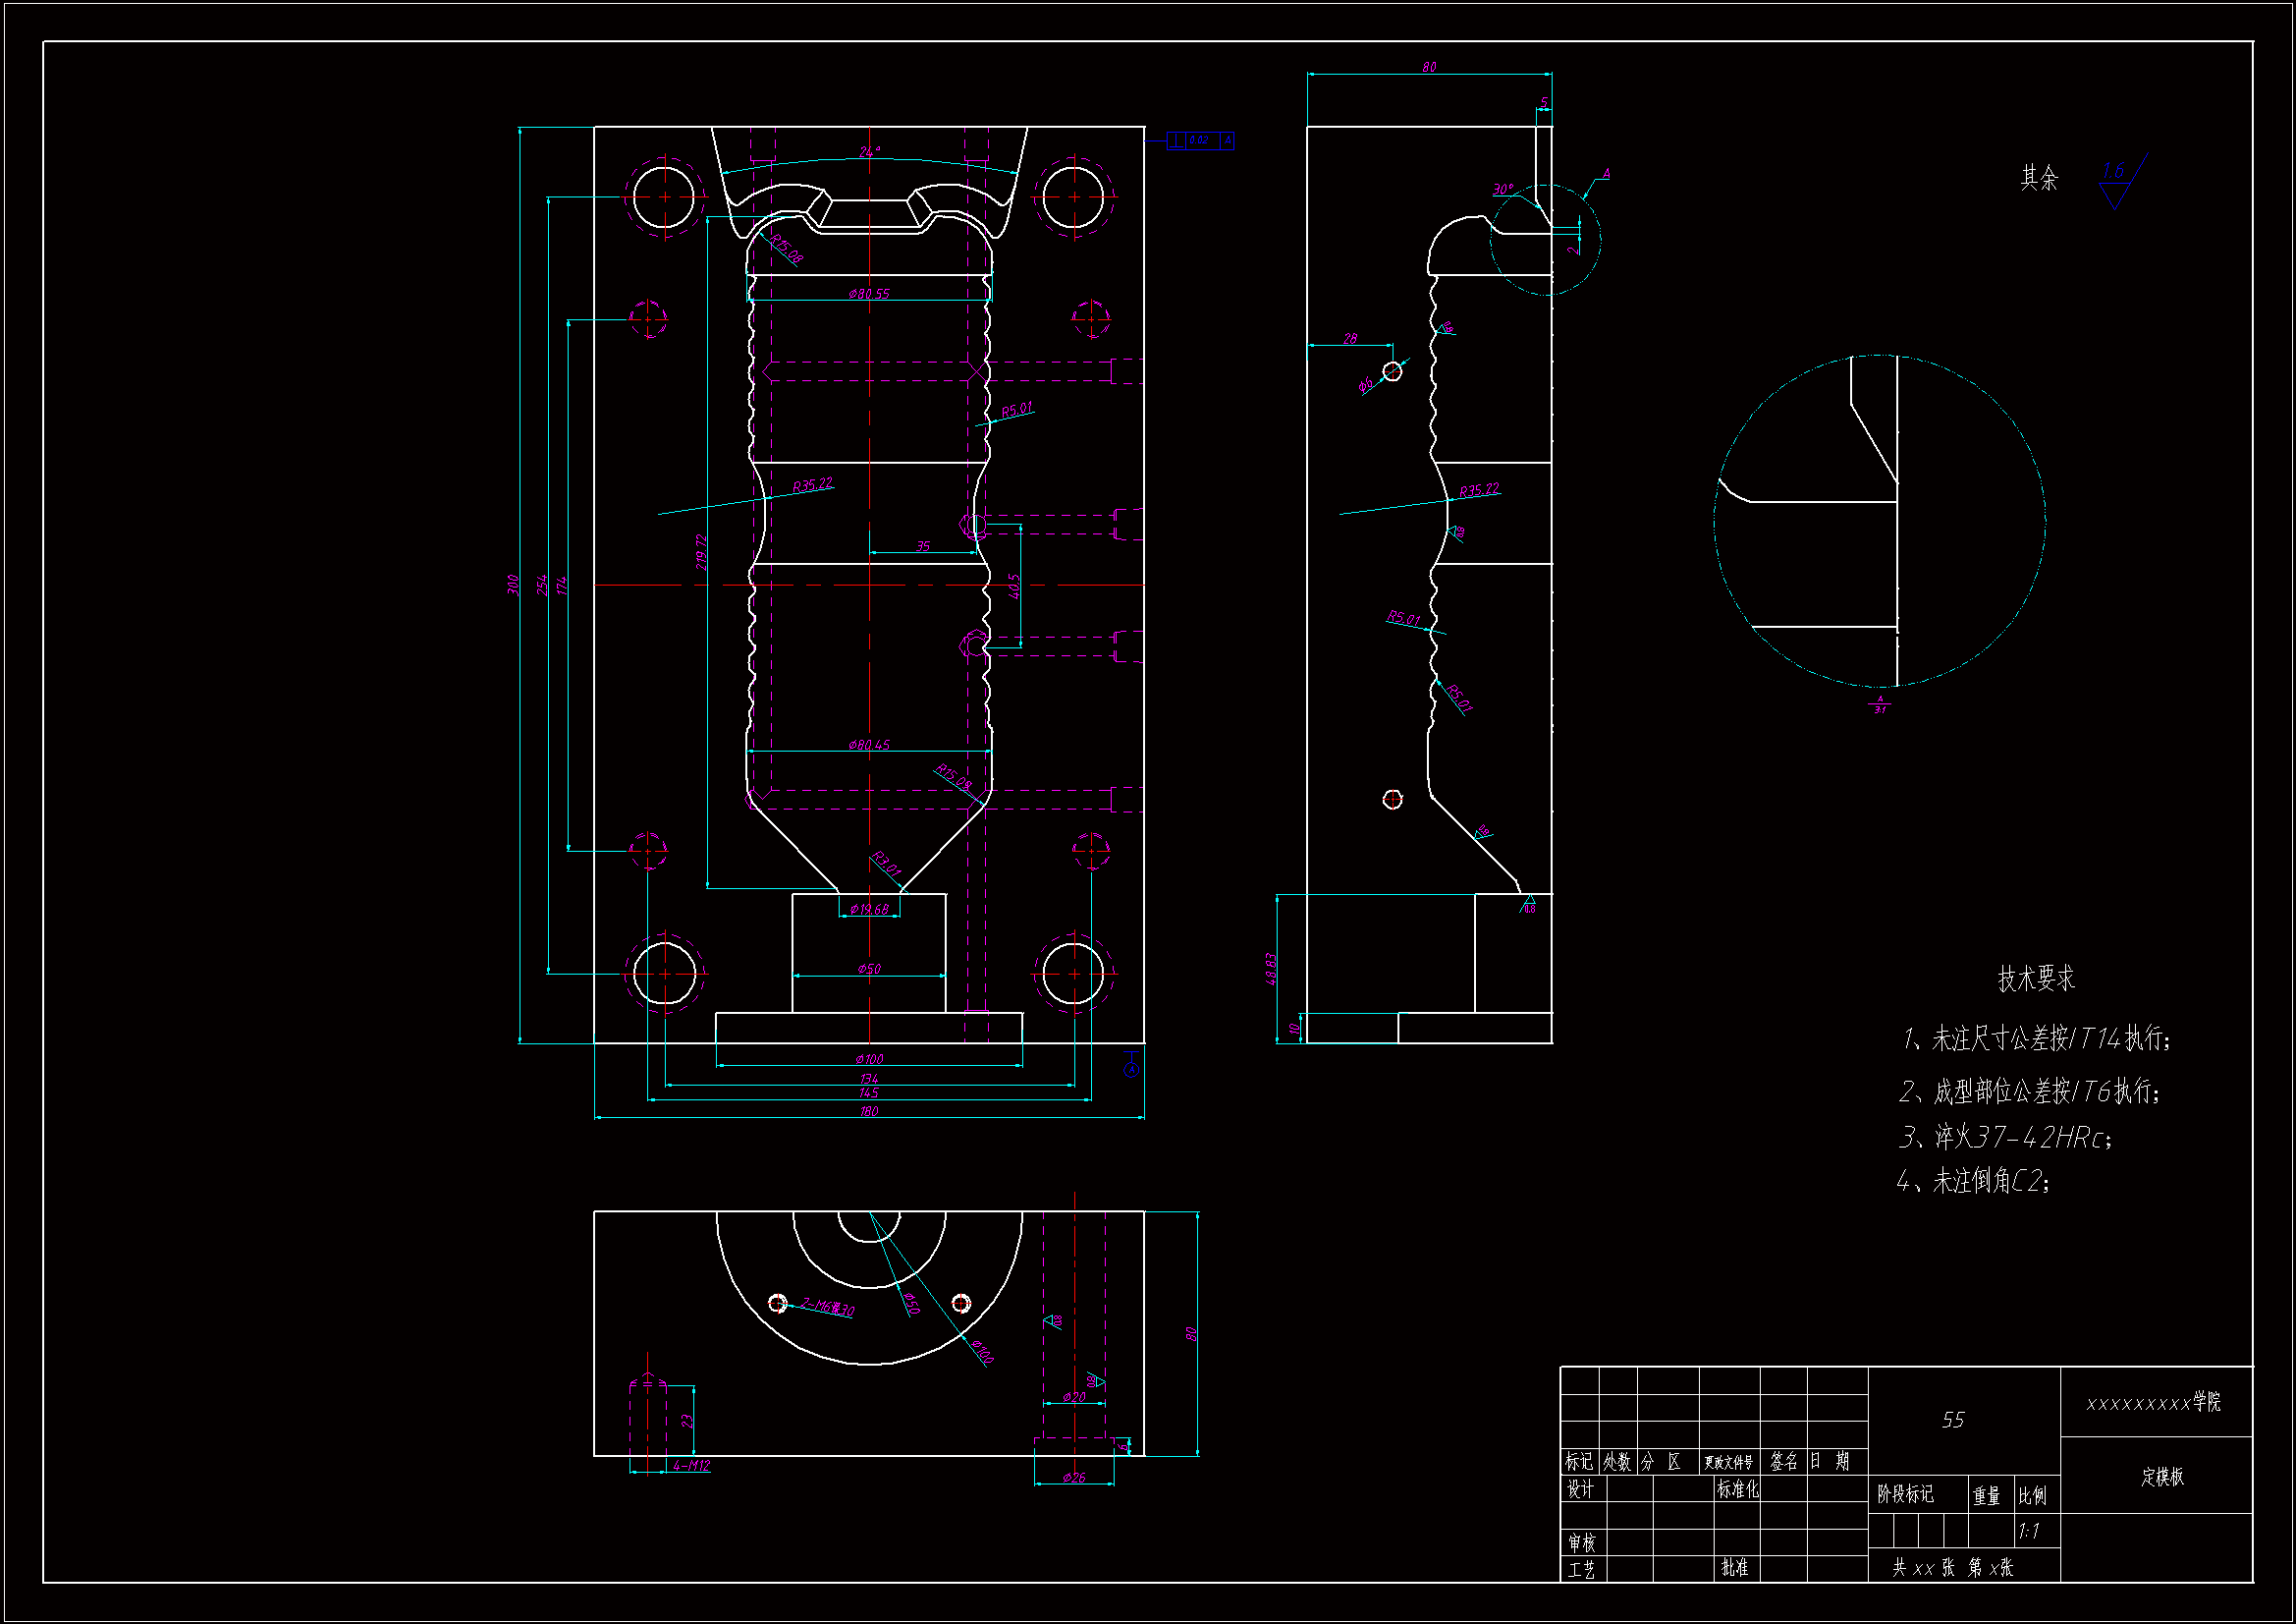
Task: Click the 2-M6 threaded hole label
Action: click(x=827, y=1307)
